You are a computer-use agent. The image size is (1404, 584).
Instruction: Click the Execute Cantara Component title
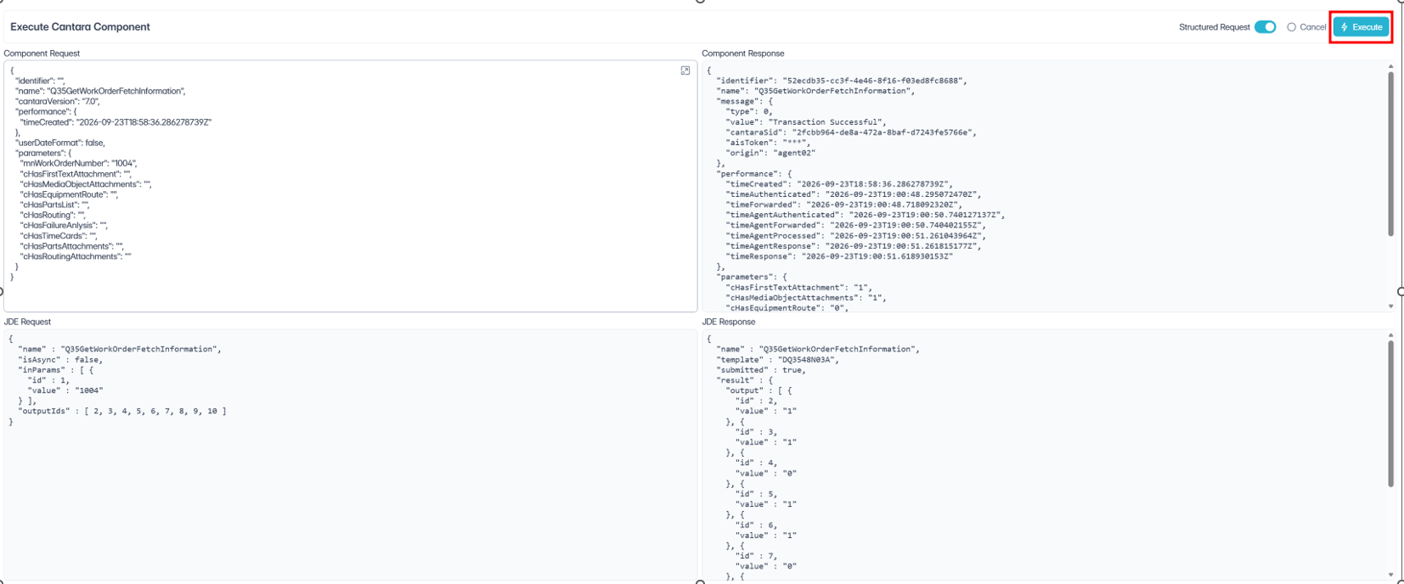[x=80, y=27]
